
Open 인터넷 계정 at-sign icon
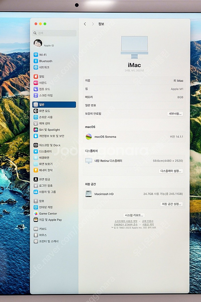coord(36,207)
